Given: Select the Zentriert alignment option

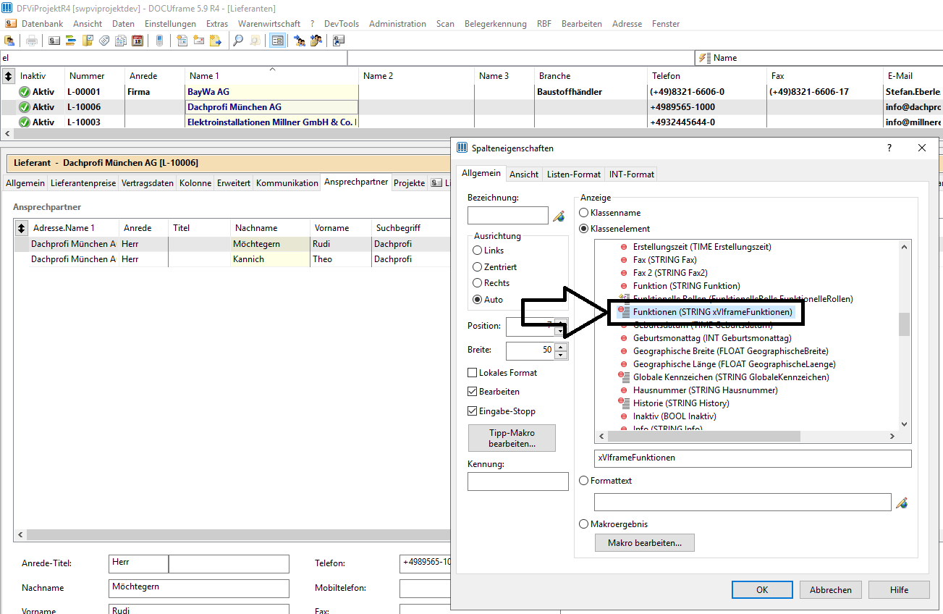Looking at the screenshot, I should (x=477, y=267).
